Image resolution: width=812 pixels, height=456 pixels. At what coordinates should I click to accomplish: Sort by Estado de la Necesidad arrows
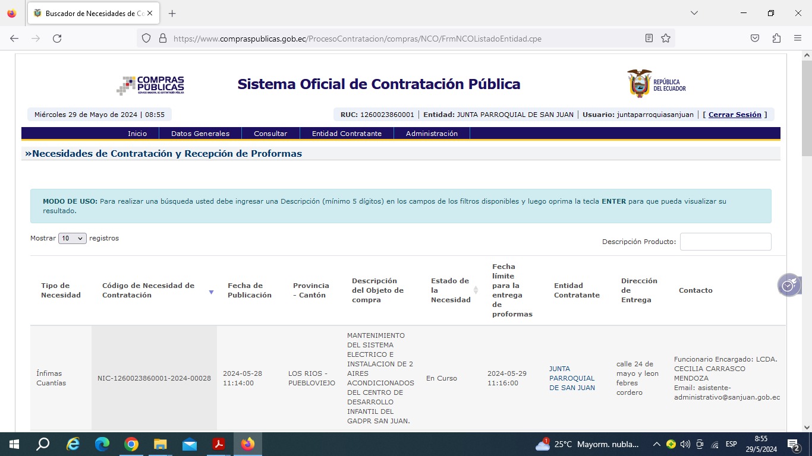[476, 290]
